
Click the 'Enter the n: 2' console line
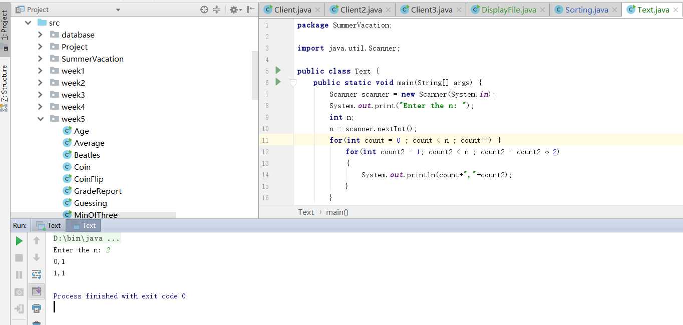point(82,250)
